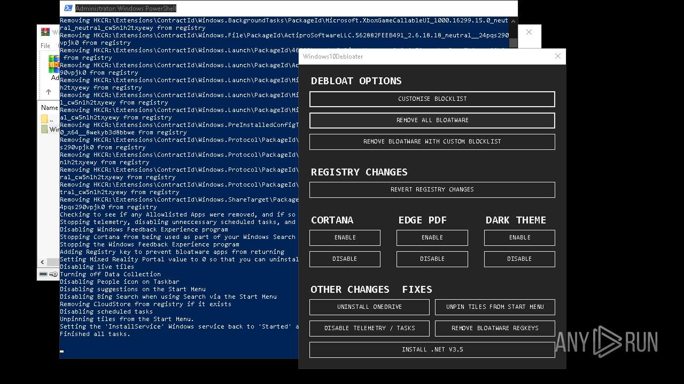This screenshot has height=384, width=684.
Task: Click the PowerShell scrollbar up arrow
Action: [x=514, y=22]
